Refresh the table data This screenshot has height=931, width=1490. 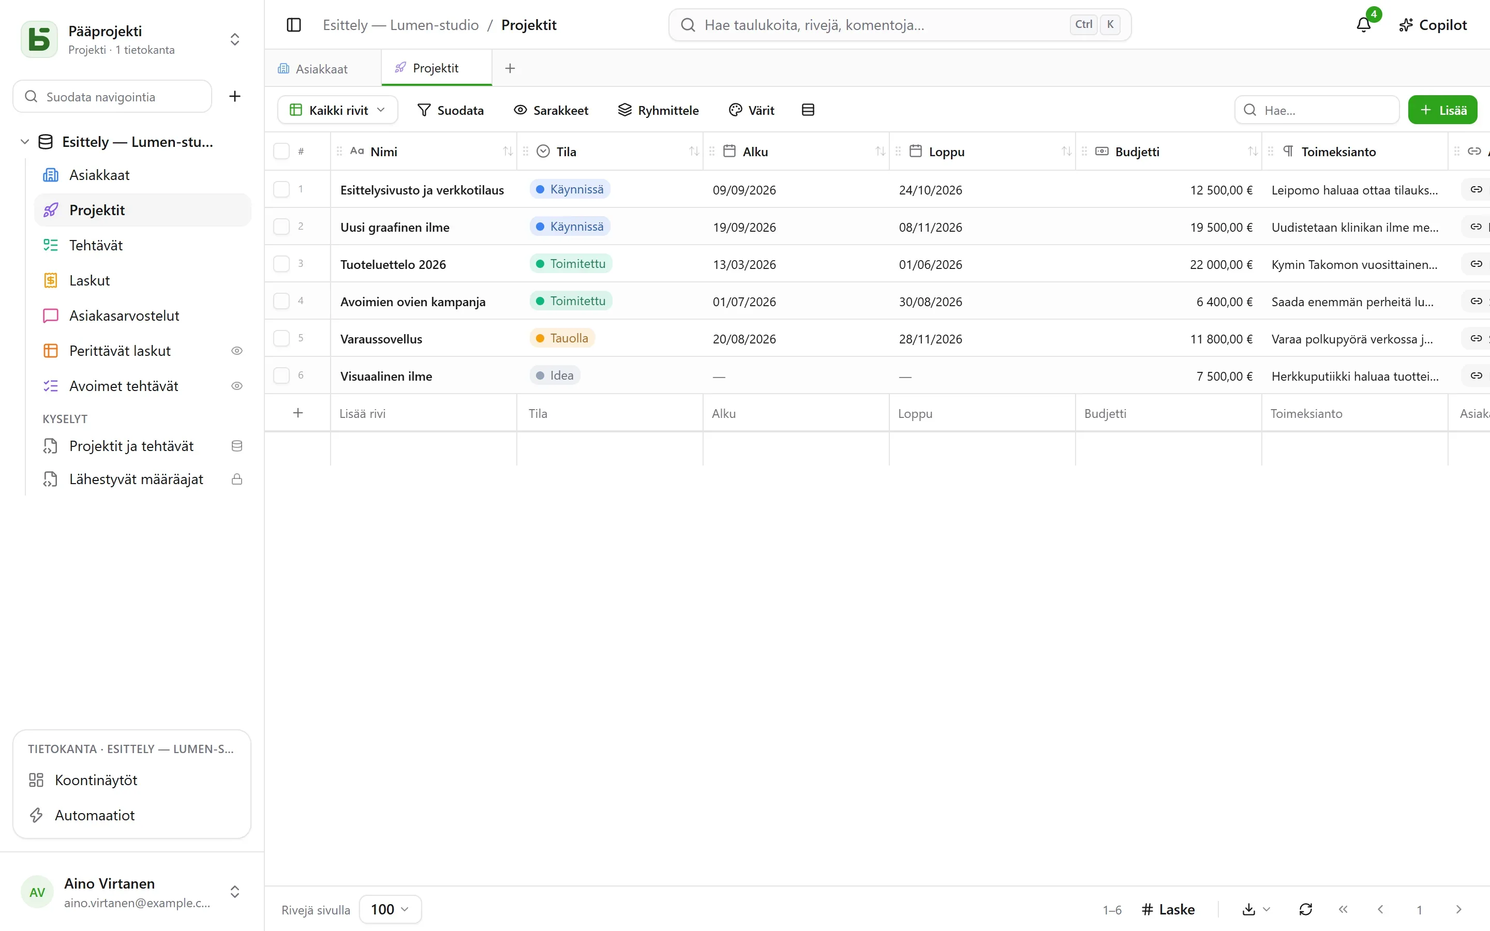pyautogui.click(x=1305, y=909)
